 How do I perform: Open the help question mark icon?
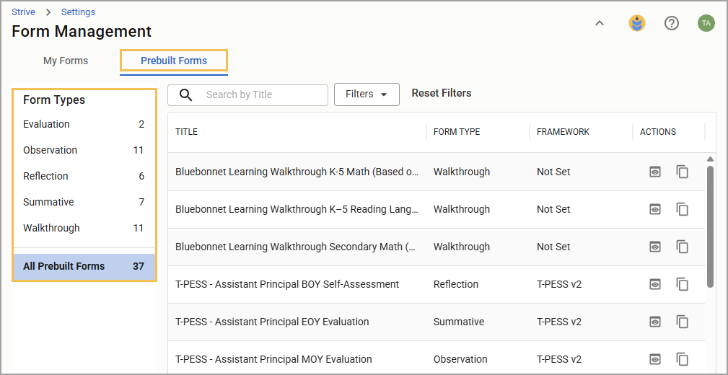click(x=672, y=23)
